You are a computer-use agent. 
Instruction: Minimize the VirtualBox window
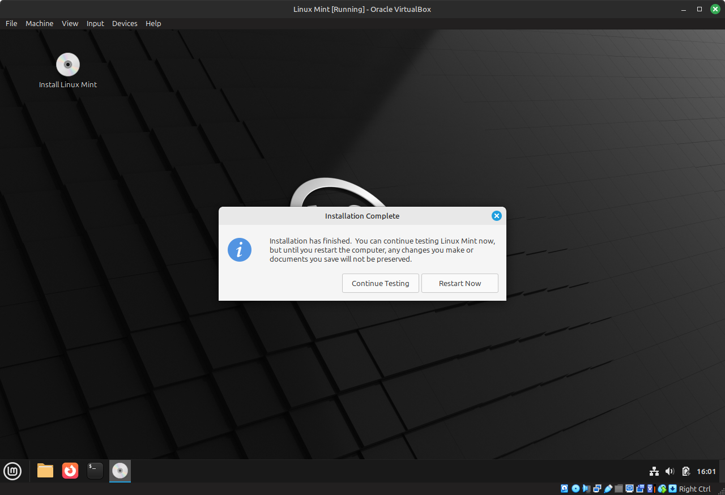click(684, 9)
